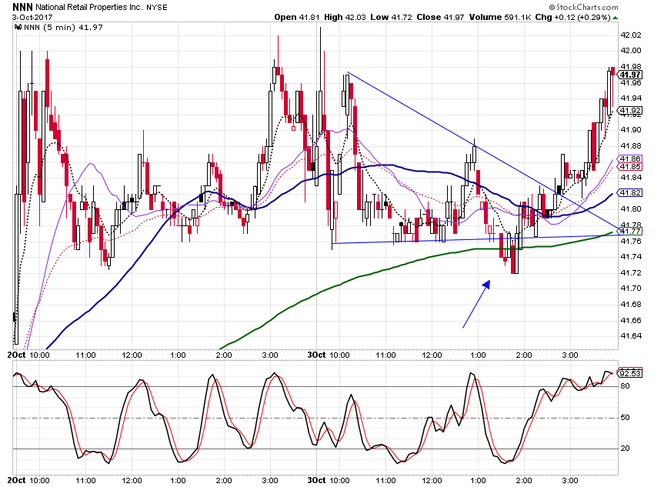Click the NNN (5 min) 41.97 legend text

(x=63, y=28)
